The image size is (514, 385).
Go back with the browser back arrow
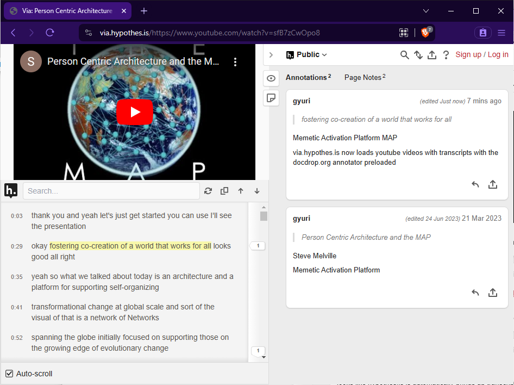point(14,33)
